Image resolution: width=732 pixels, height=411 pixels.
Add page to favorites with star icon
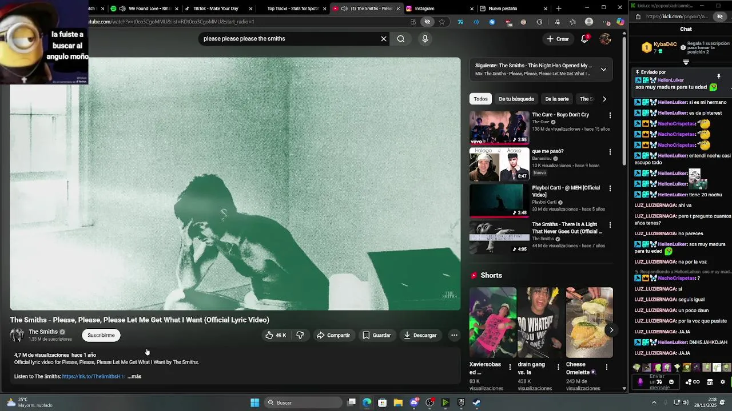coord(441,22)
